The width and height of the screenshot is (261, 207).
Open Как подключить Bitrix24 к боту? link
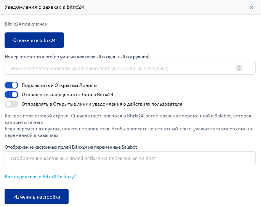tap(40, 177)
